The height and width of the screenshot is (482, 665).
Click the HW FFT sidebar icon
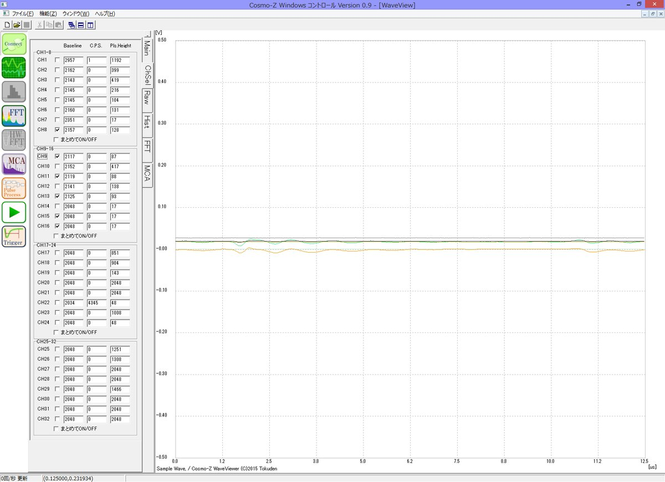pos(14,140)
